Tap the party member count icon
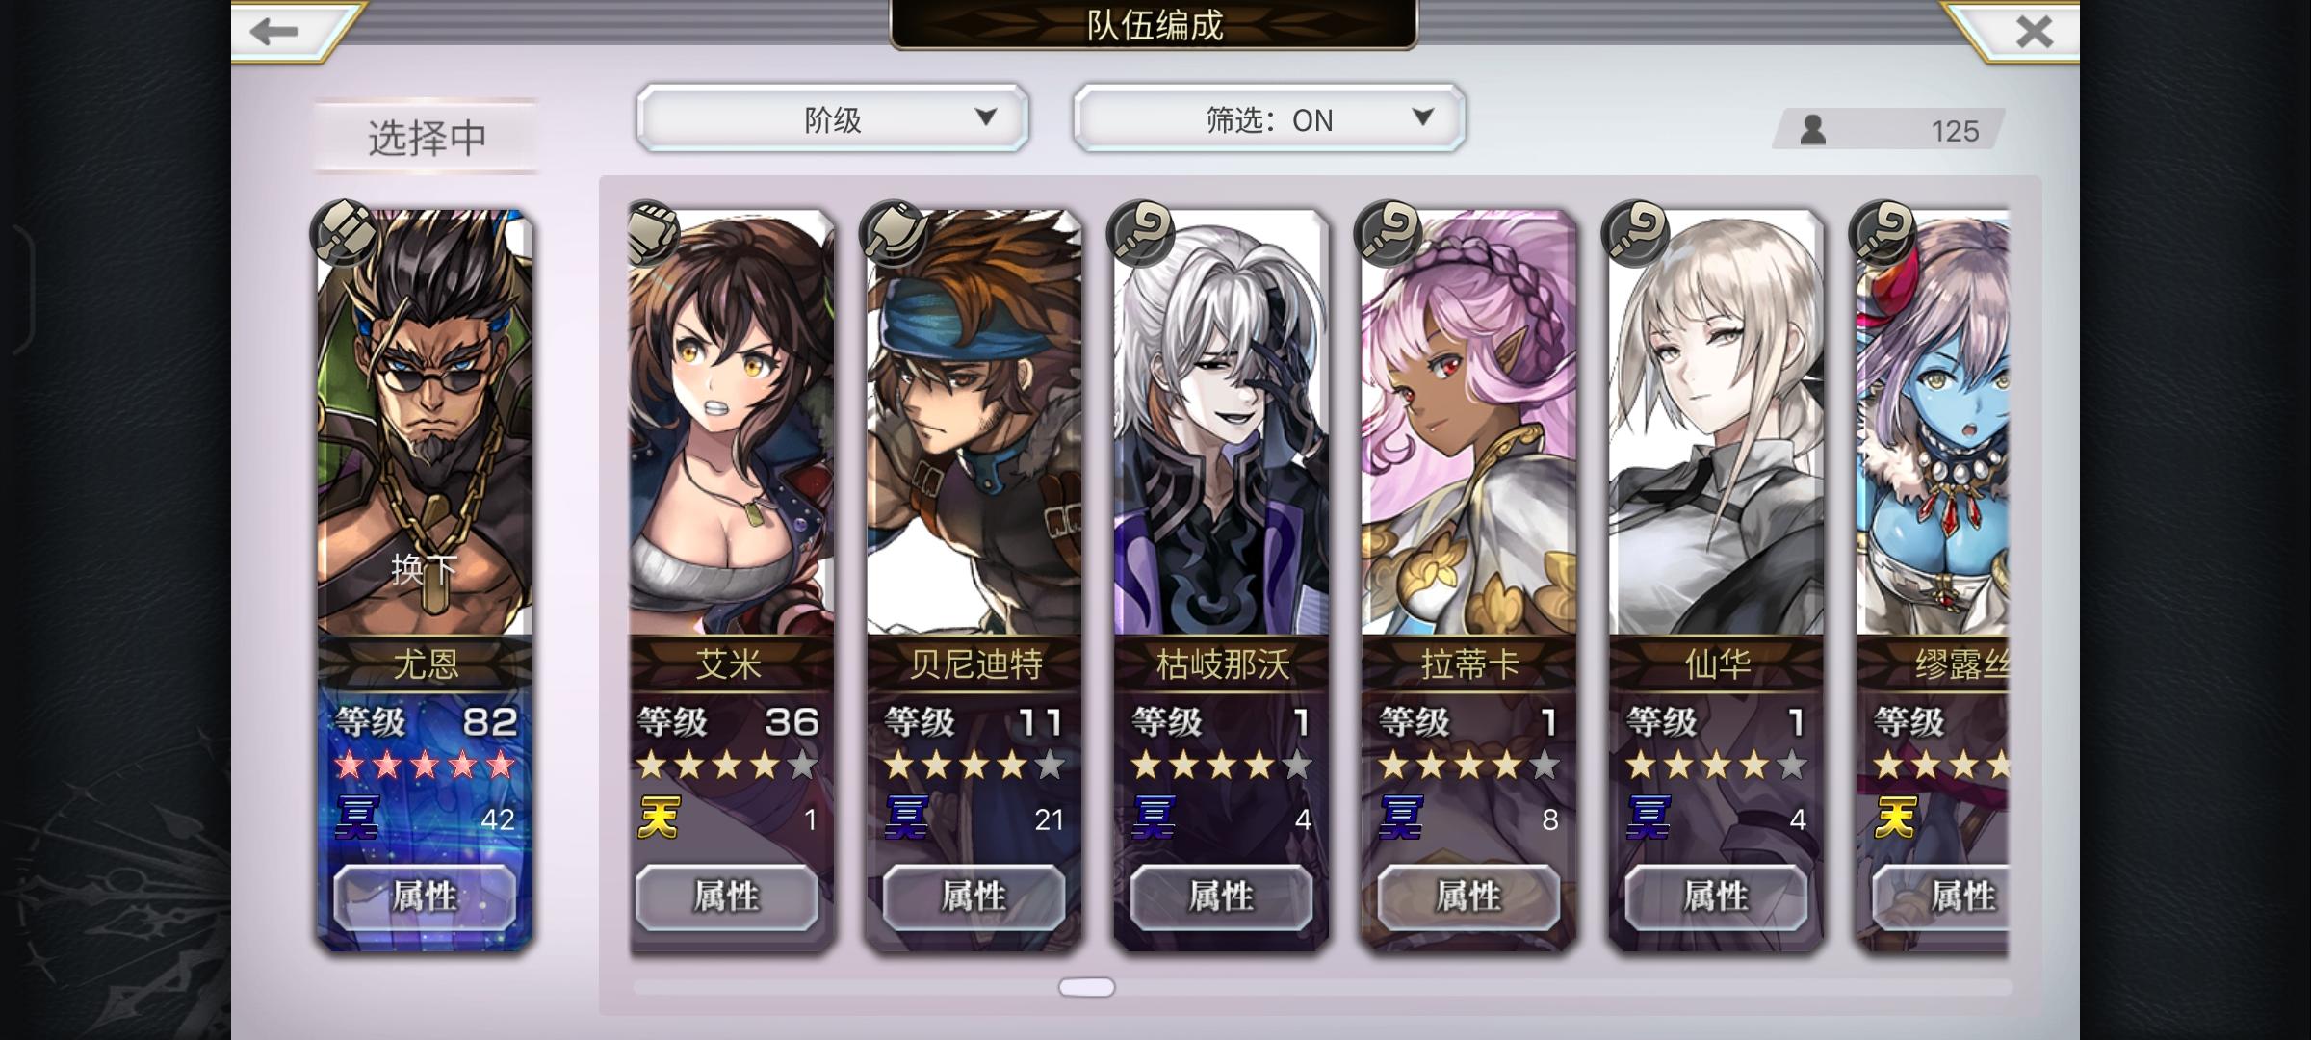Image resolution: width=2311 pixels, height=1040 pixels. (1813, 129)
